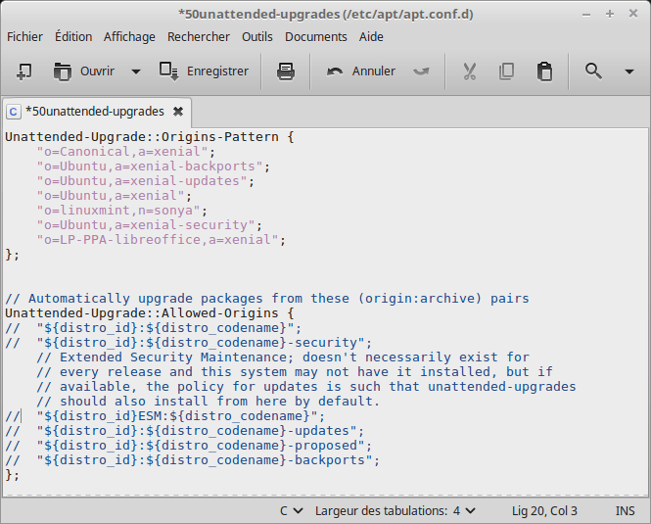Cut selection with scissors icon

click(x=470, y=71)
